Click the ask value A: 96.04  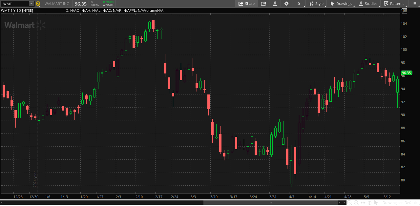pyautogui.click(x=108, y=5)
